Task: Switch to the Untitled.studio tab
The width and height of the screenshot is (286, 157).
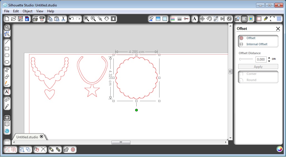Action: pyautogui.click(x=27, y=137)
